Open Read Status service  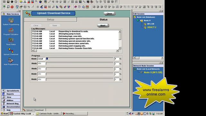coord(11,42)
